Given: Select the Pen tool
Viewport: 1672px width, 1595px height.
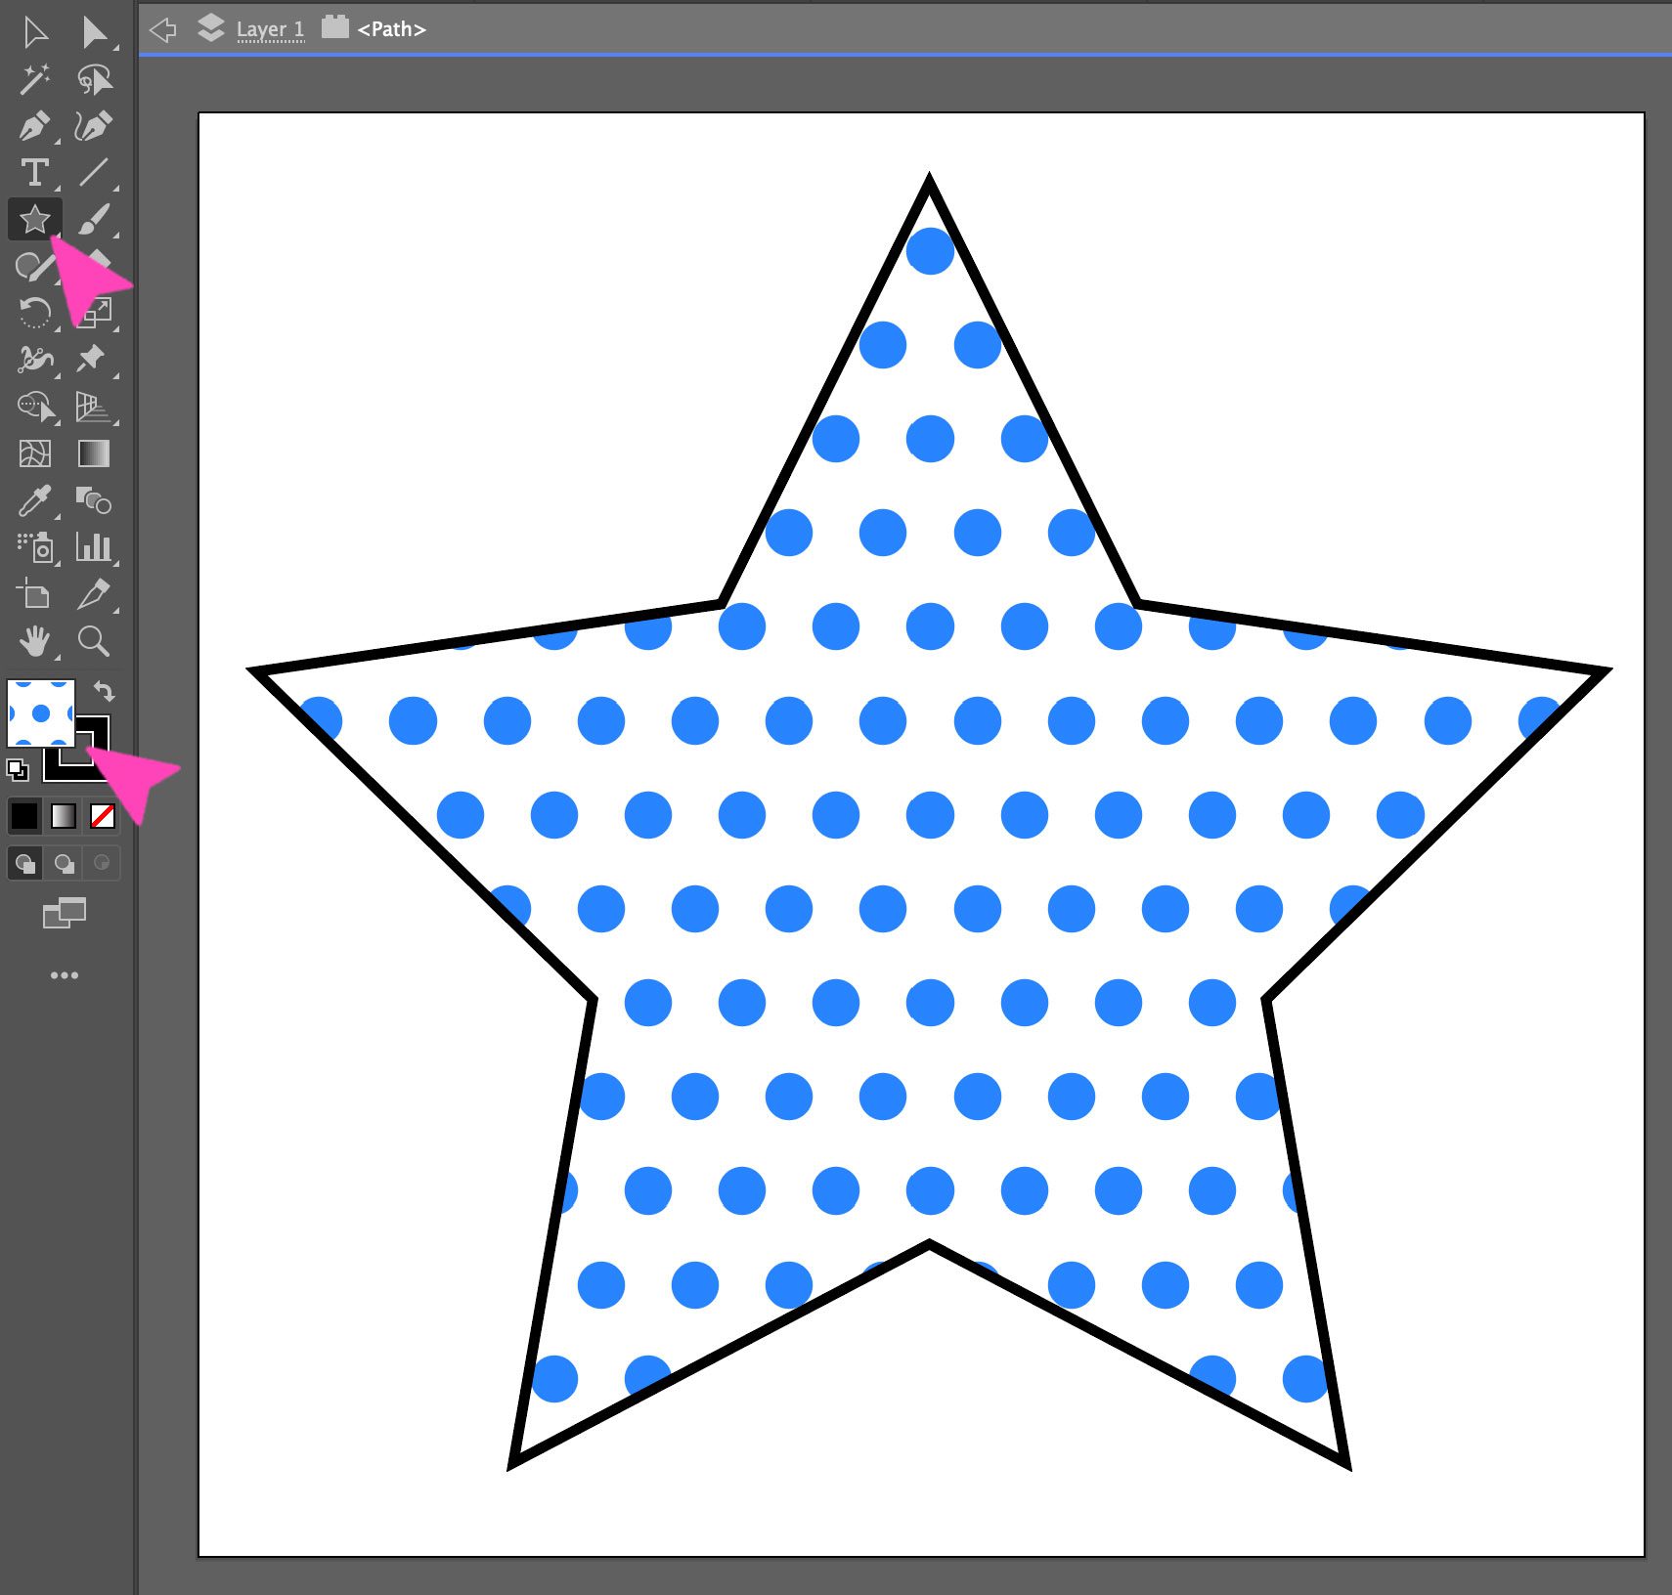Looking at the screenshot, I should tap(34, 126).
